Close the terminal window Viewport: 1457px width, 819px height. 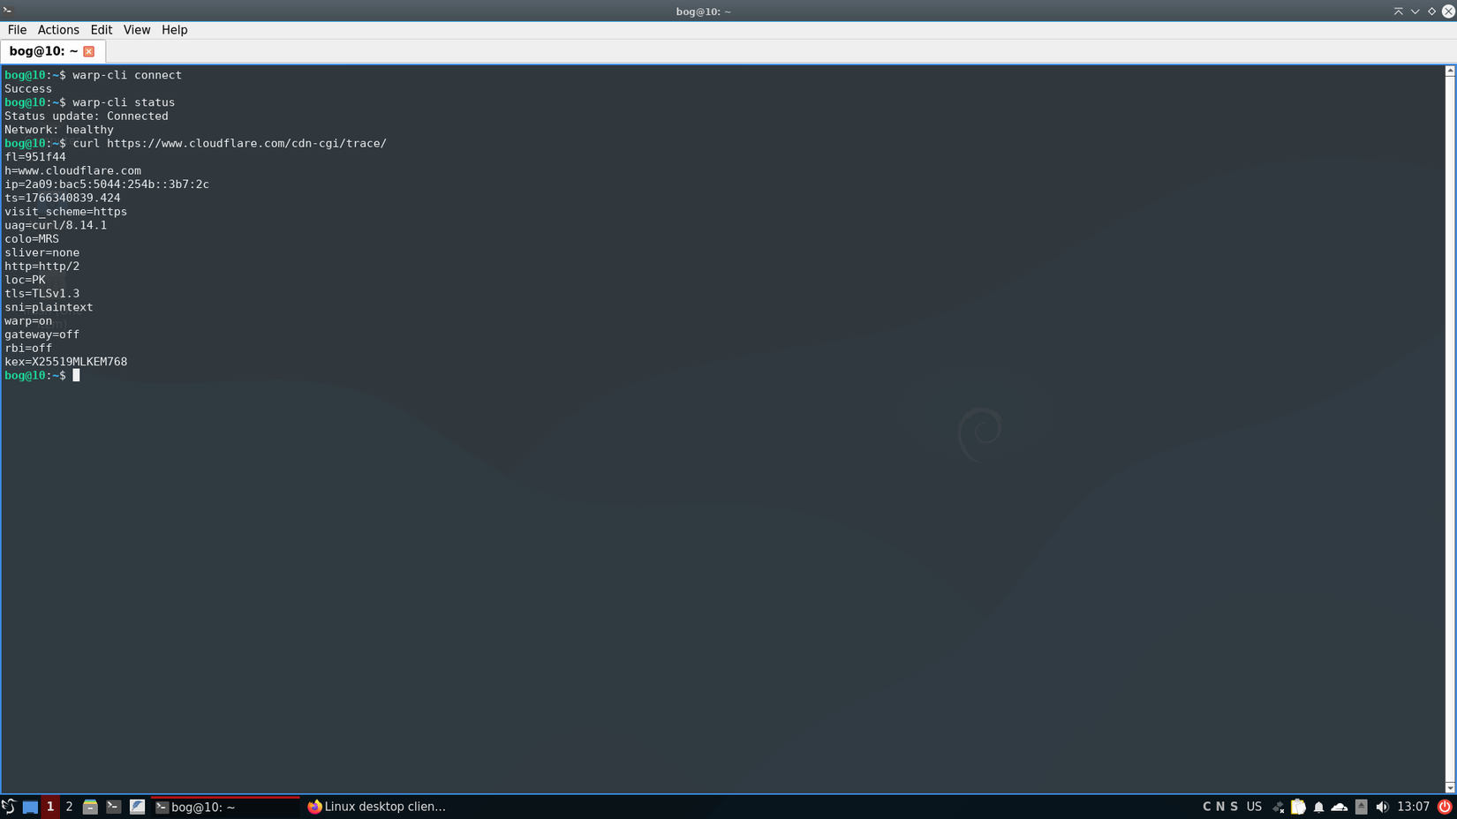tap(1448, 11)
